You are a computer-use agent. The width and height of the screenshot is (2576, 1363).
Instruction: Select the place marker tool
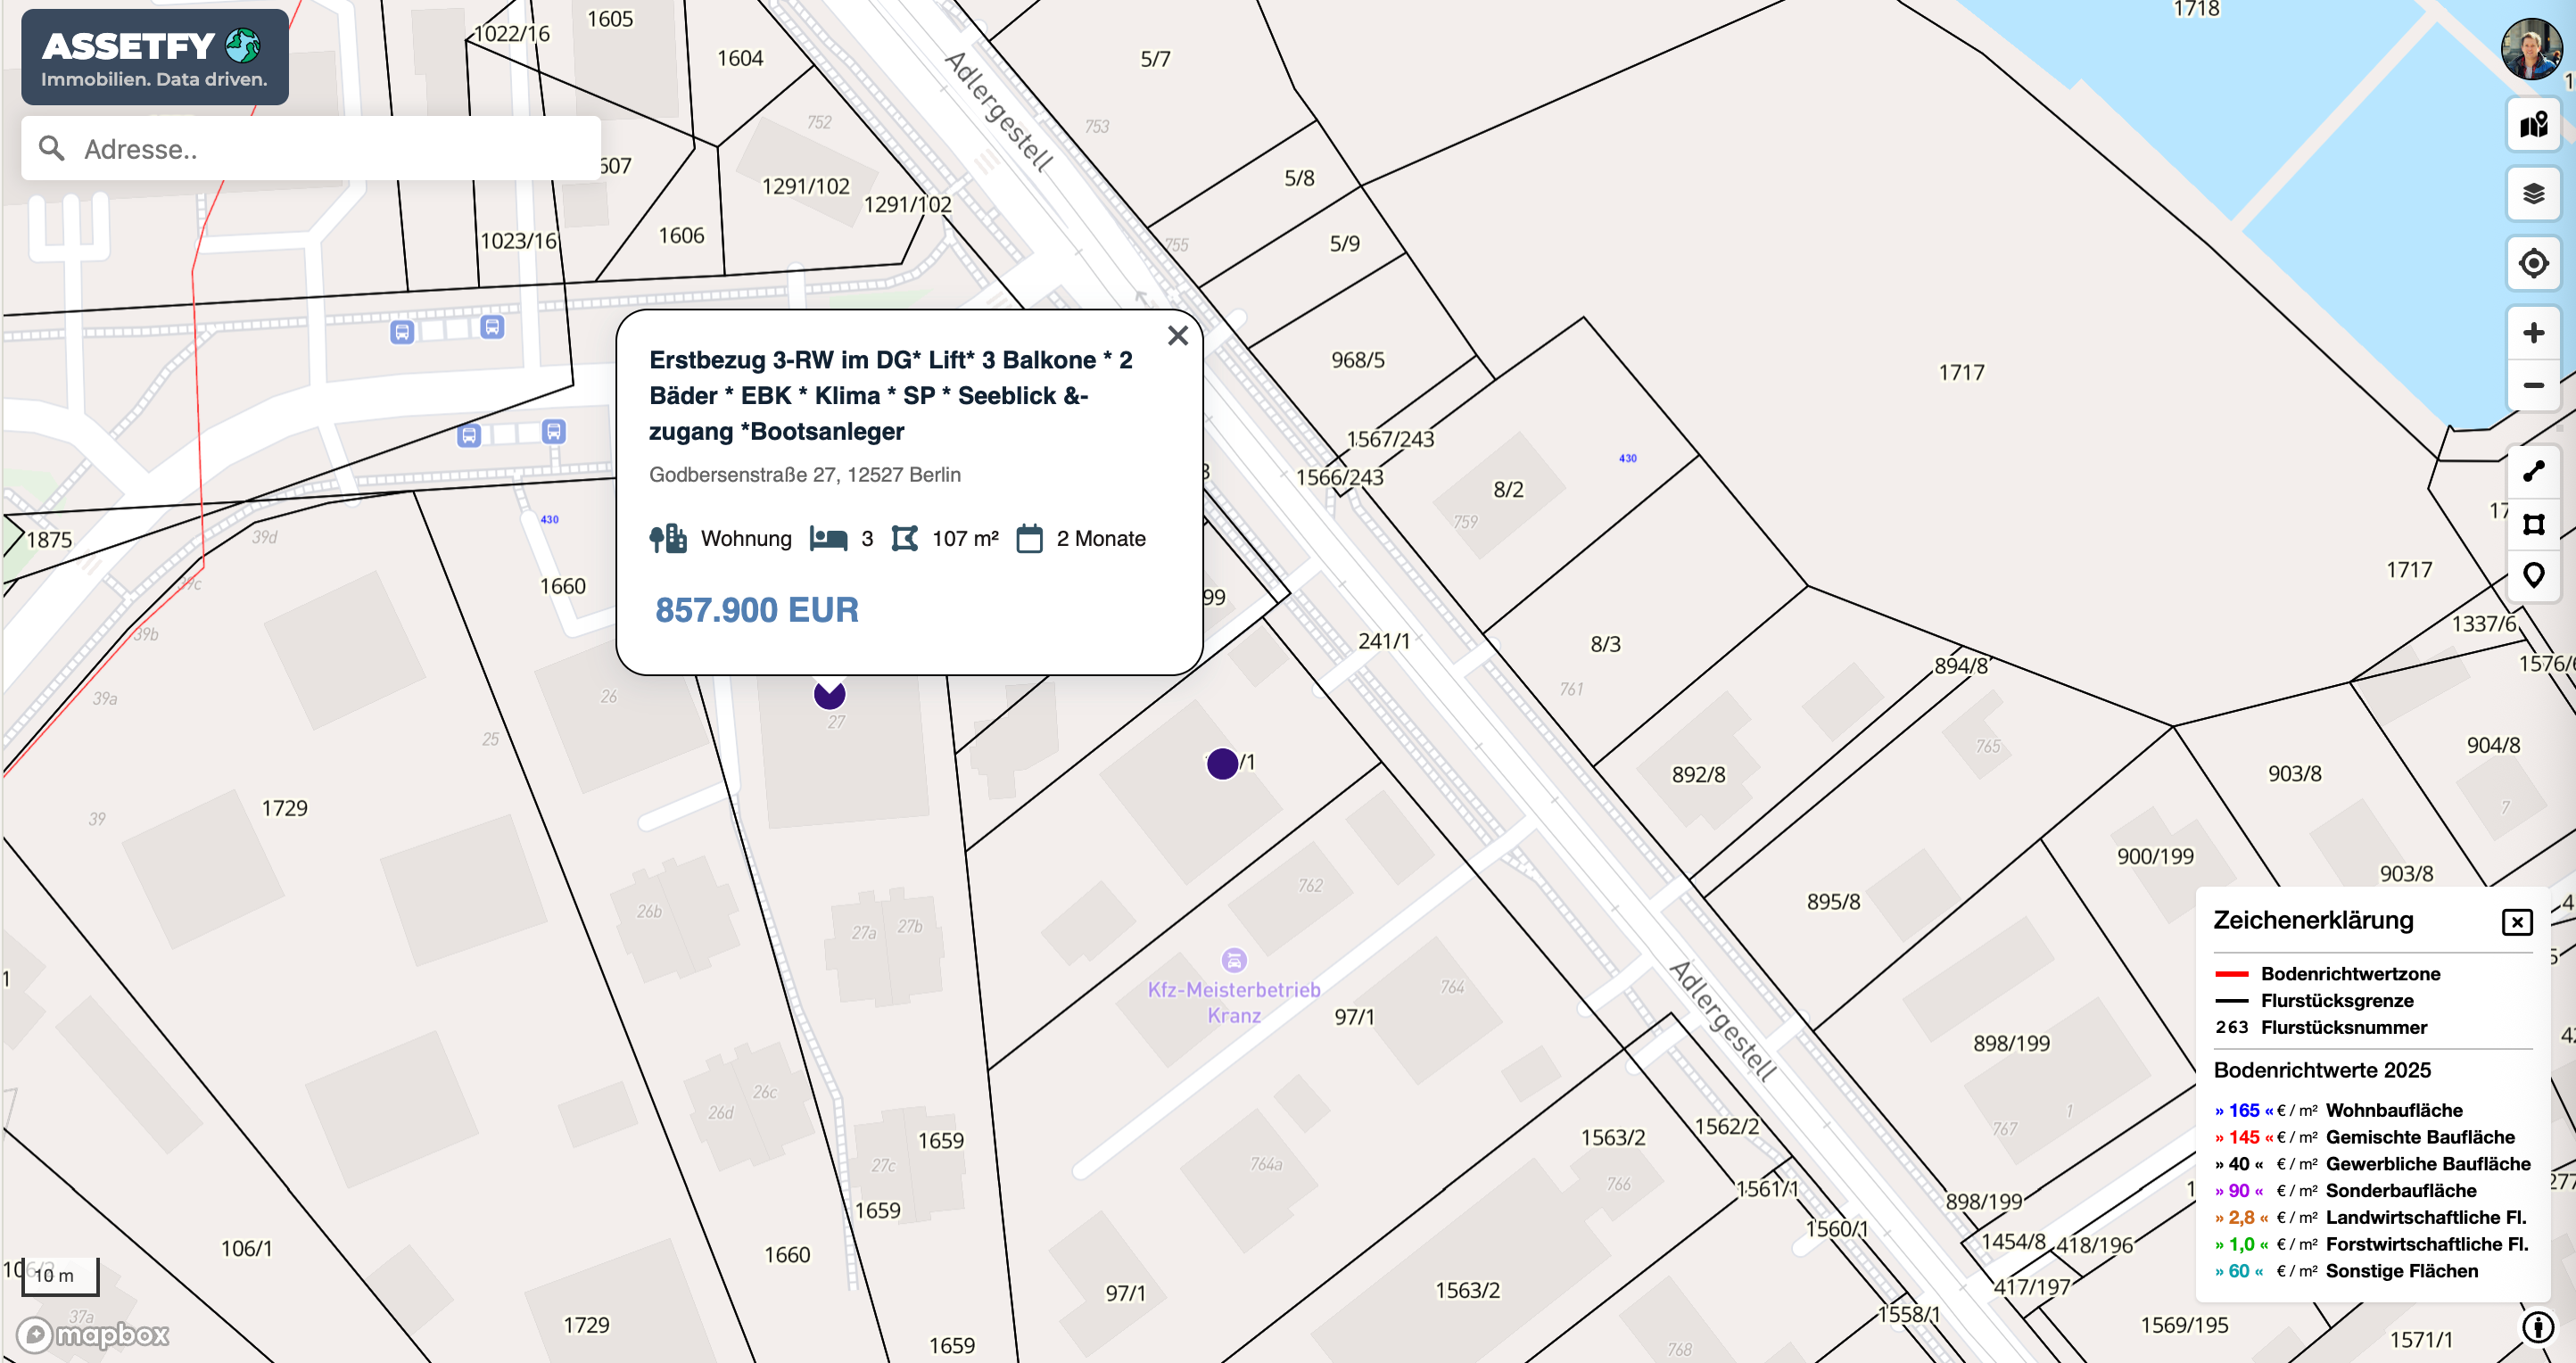[2532, 575]
